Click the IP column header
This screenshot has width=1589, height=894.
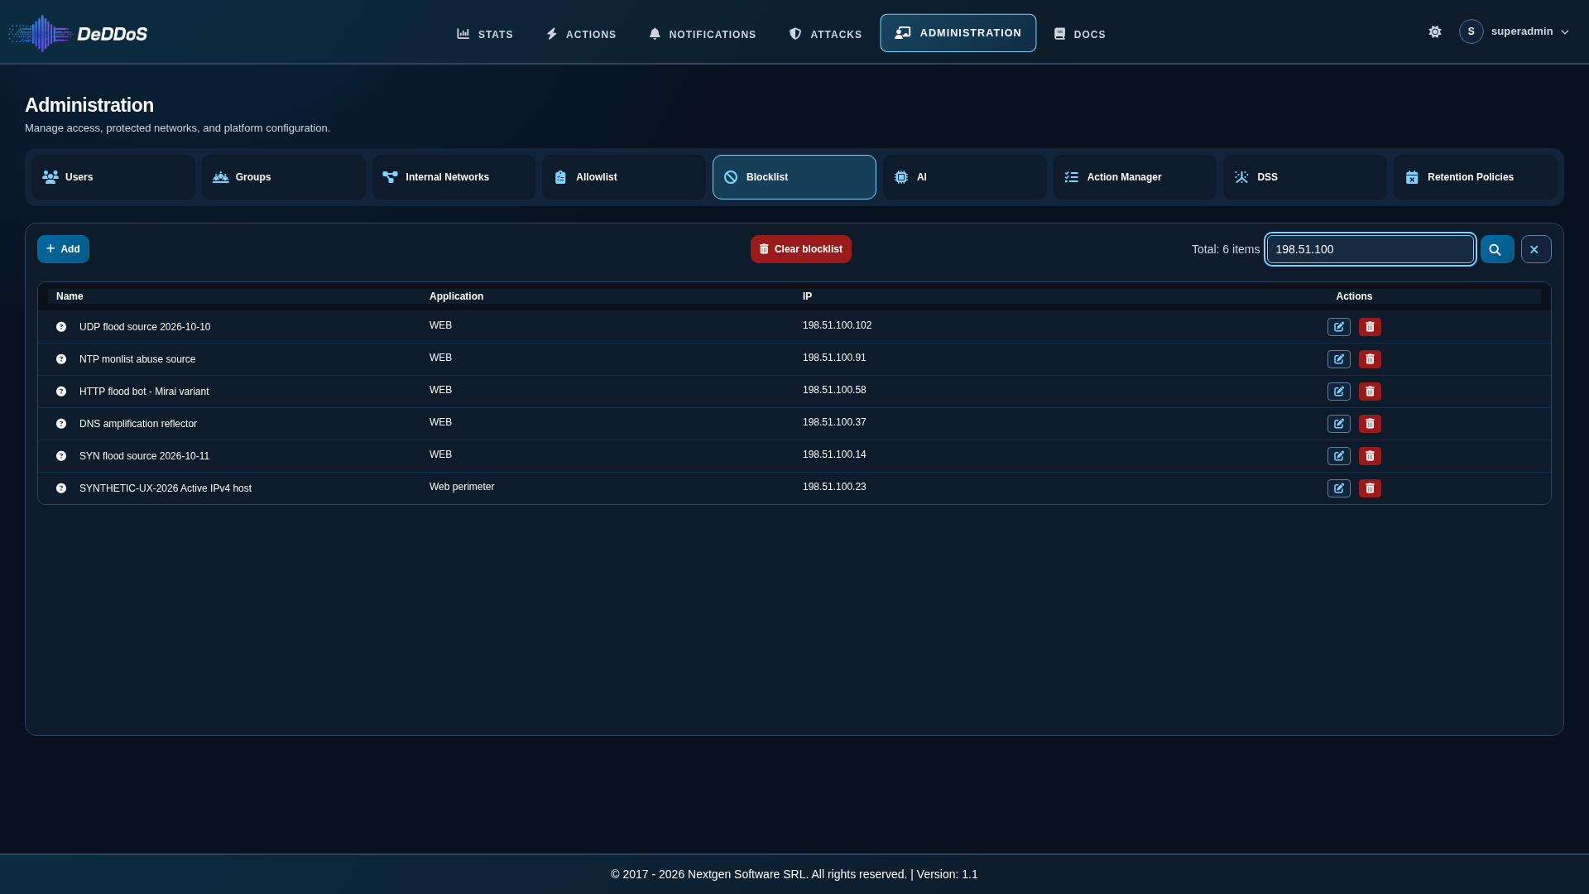(x=807, y=296)
